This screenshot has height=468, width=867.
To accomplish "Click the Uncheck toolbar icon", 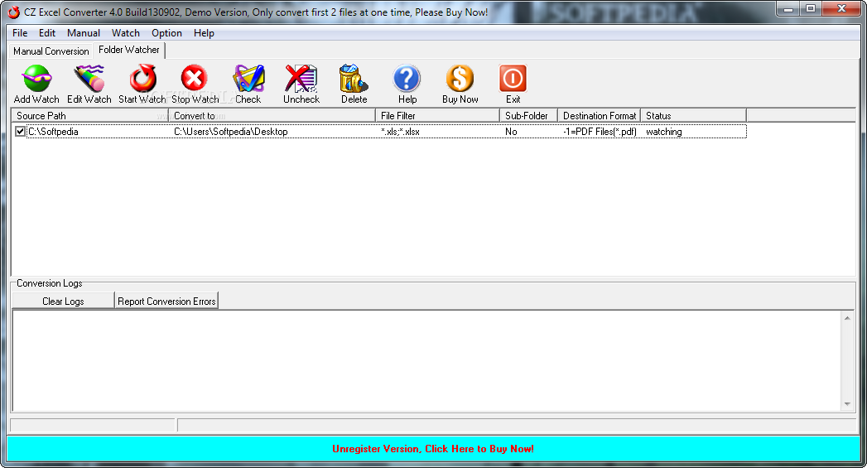I will click(301, 79).
